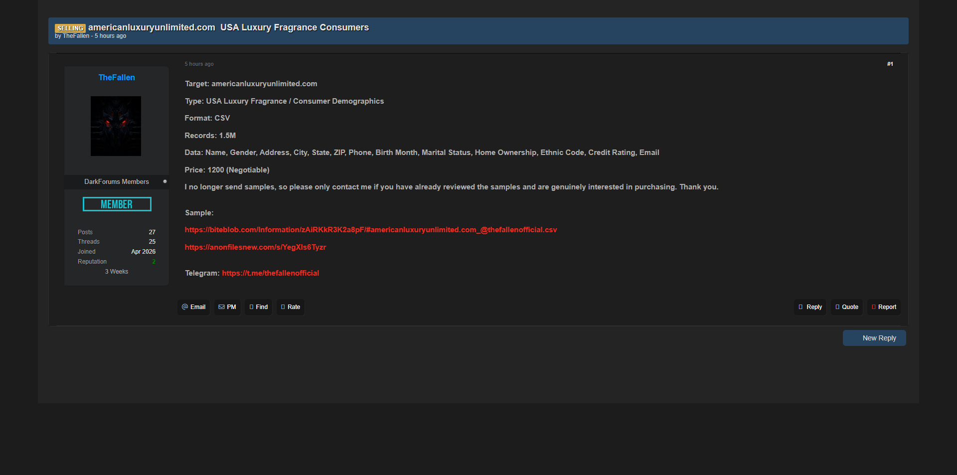This screenshot has width=957, height=475.
Task: Click the Rate button under the post
Action: (x=290, y=307)
